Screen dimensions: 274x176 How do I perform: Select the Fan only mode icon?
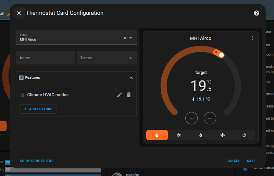[x=222, y=135]
